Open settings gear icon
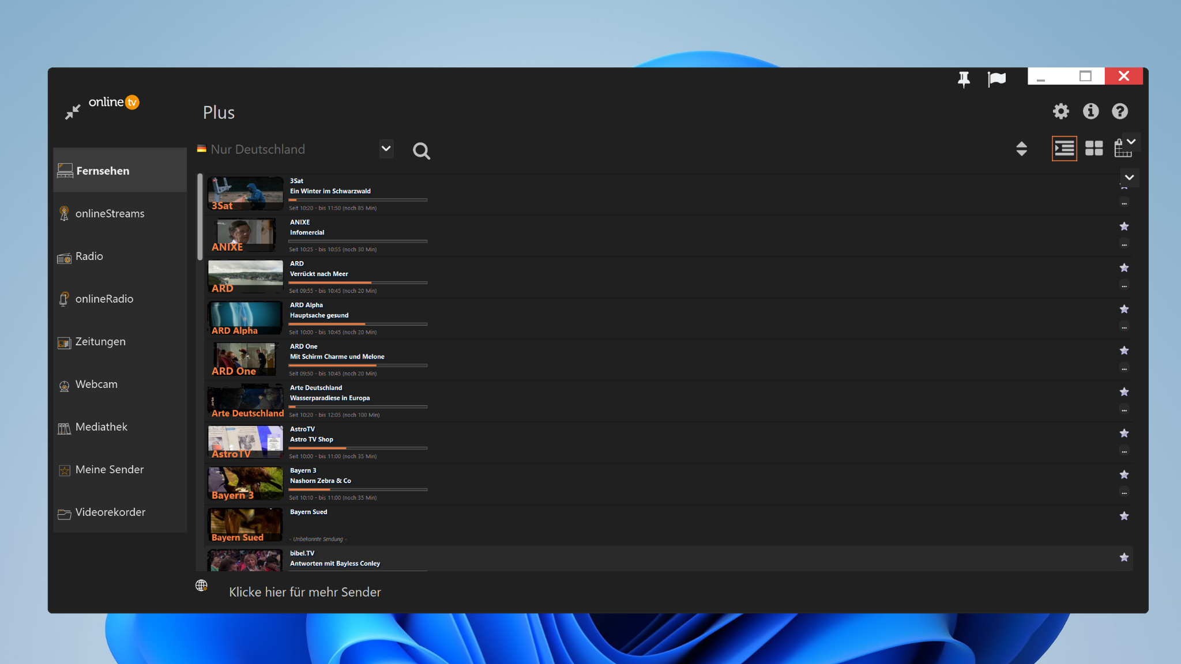Screen dimensions: 1181x664 (x=1061, y=111)
